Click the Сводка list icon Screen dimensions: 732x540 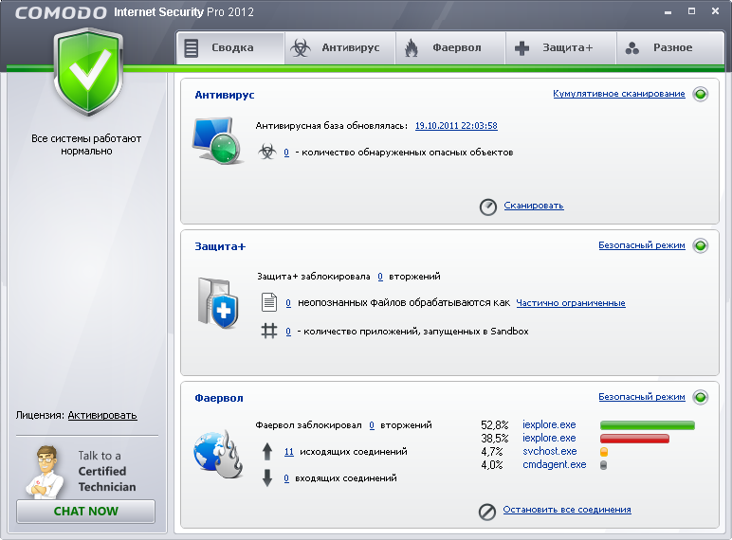191,48
